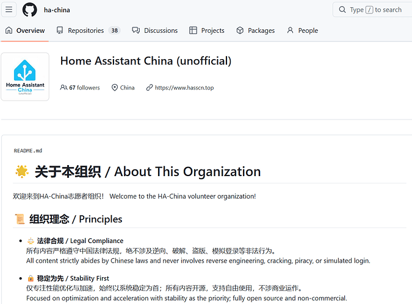Click the search magnifier icon
Viewport: 412px width, 304px height.
point(342,10)
